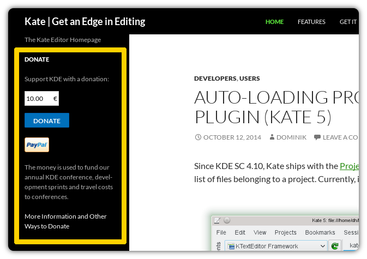Click the donation amount field showing 10.00
This screenshot has height=259, width=367.
(x=41, y=99)
